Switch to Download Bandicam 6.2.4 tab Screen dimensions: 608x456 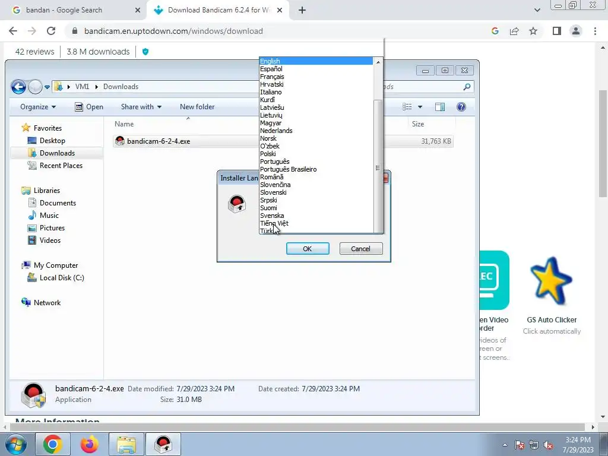(218, 10)
